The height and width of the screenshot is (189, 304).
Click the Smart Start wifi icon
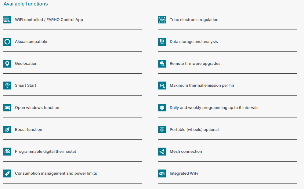(7, 86)
